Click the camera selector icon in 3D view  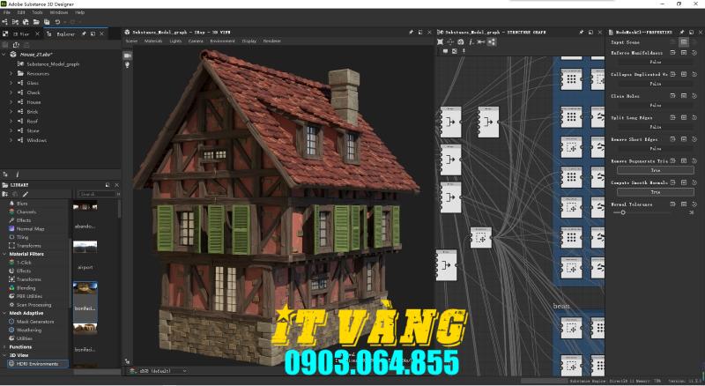pos(127,56)
